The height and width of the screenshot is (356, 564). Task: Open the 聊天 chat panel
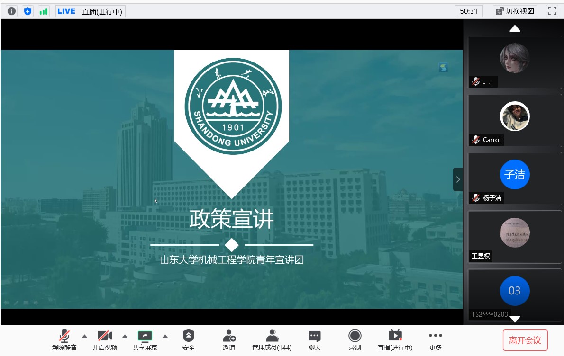click(x=314, y=340)
